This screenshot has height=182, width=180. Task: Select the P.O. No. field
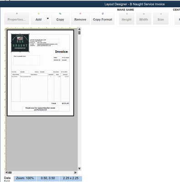point(16,72)
